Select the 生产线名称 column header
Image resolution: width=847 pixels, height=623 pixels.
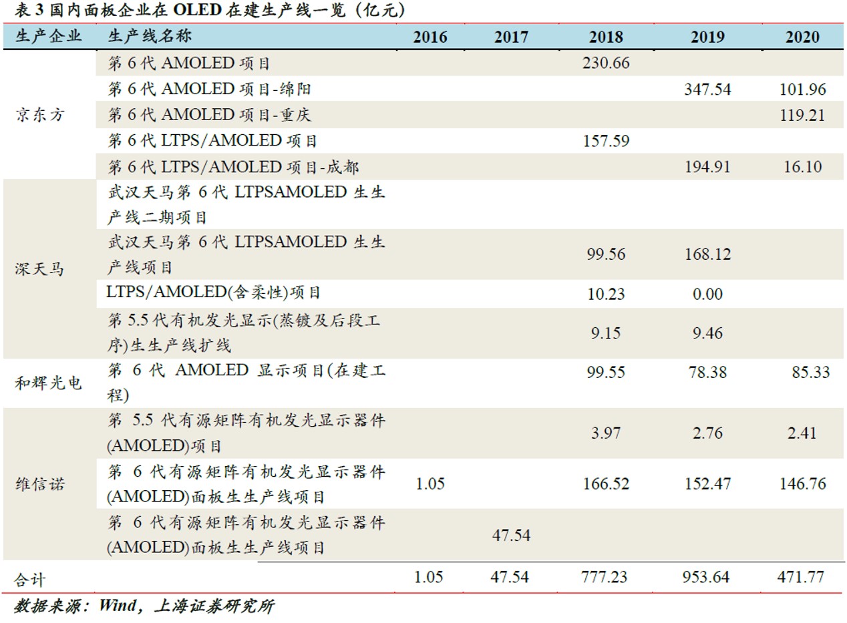pyautogui.click(x=150, y=36)
